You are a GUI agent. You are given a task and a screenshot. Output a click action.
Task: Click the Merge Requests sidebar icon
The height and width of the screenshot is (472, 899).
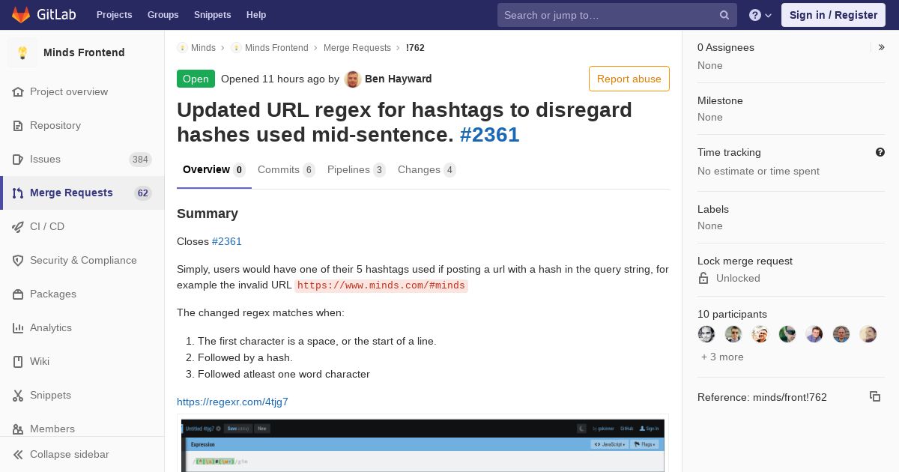pyautogui.click(x=18, y=193)
